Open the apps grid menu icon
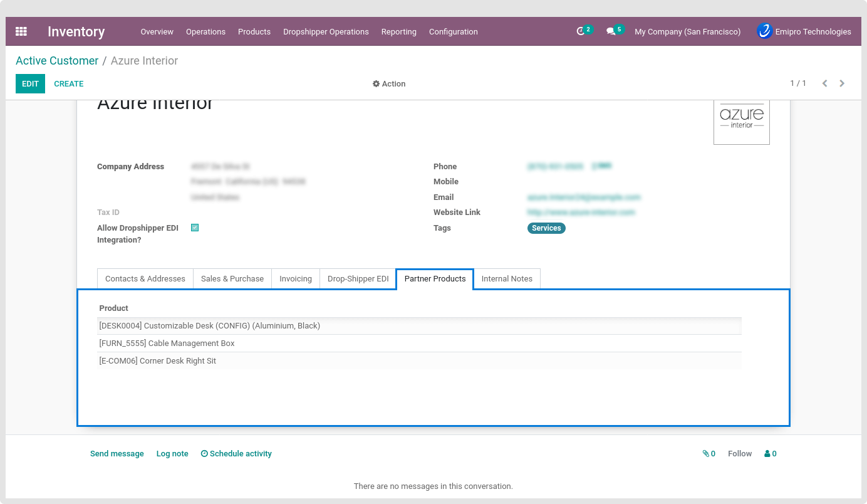867x504 pixels. [x=21, y=31]
